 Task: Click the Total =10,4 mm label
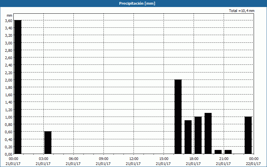click(x=242, y=11)
